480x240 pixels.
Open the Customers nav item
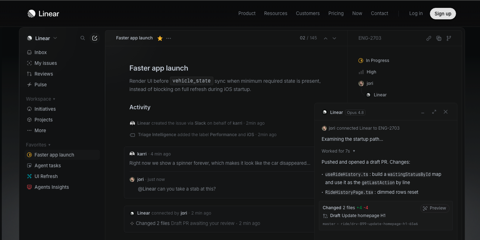308,13
